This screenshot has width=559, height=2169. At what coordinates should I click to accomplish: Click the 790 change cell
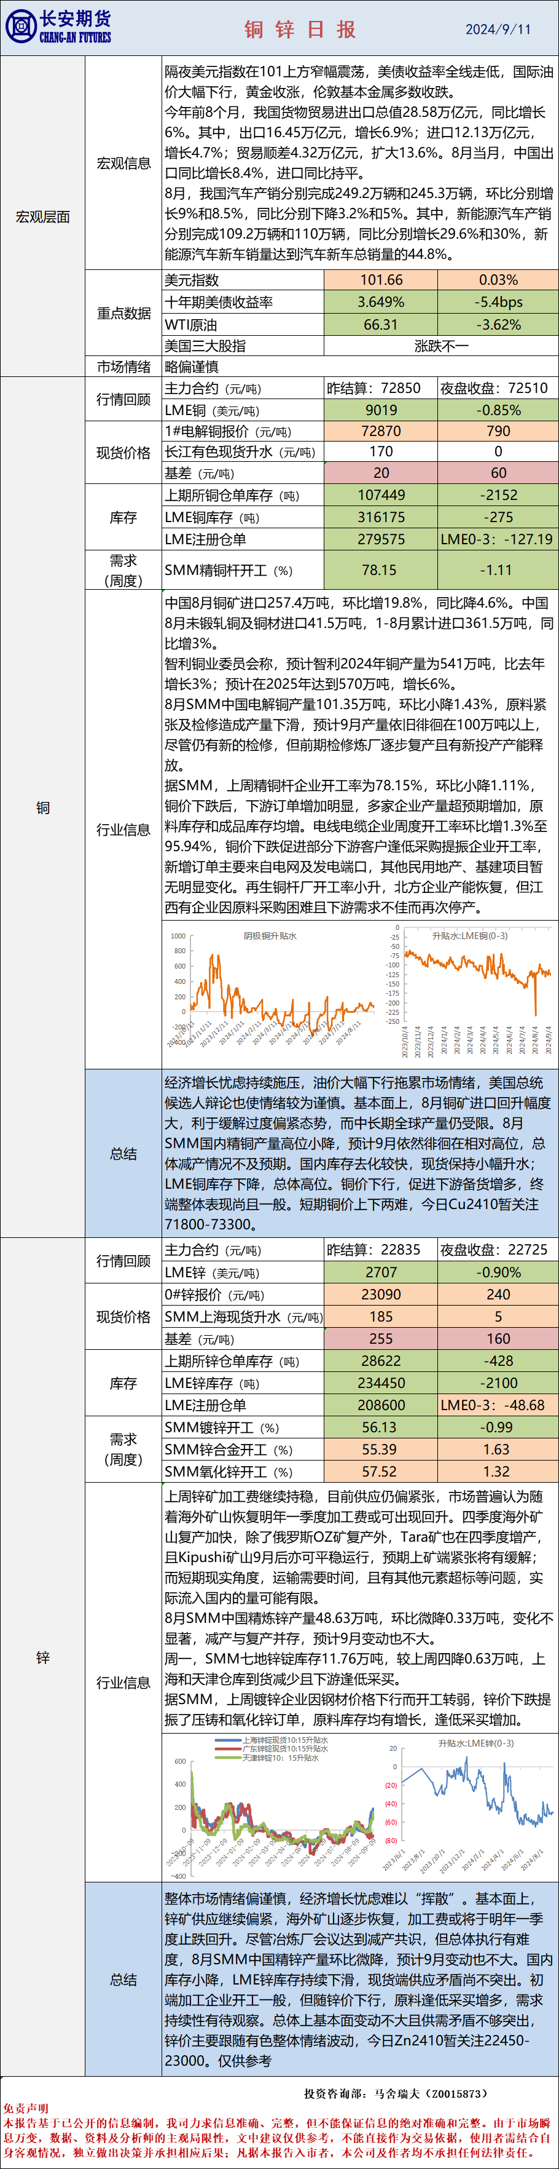point(498,431)
